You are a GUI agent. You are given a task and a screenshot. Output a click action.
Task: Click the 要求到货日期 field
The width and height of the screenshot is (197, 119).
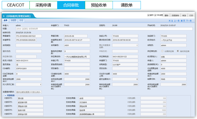click(x=125, y=40)
